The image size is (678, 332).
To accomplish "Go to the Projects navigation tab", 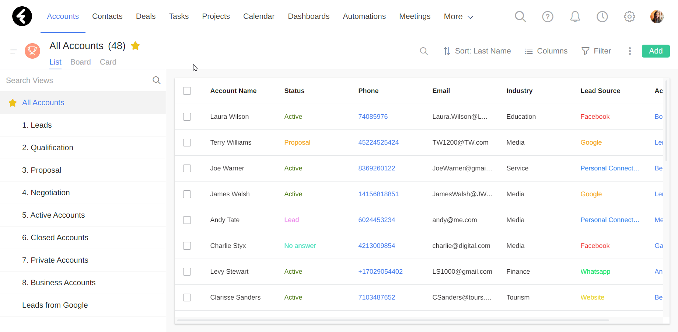I will point(216,16).
